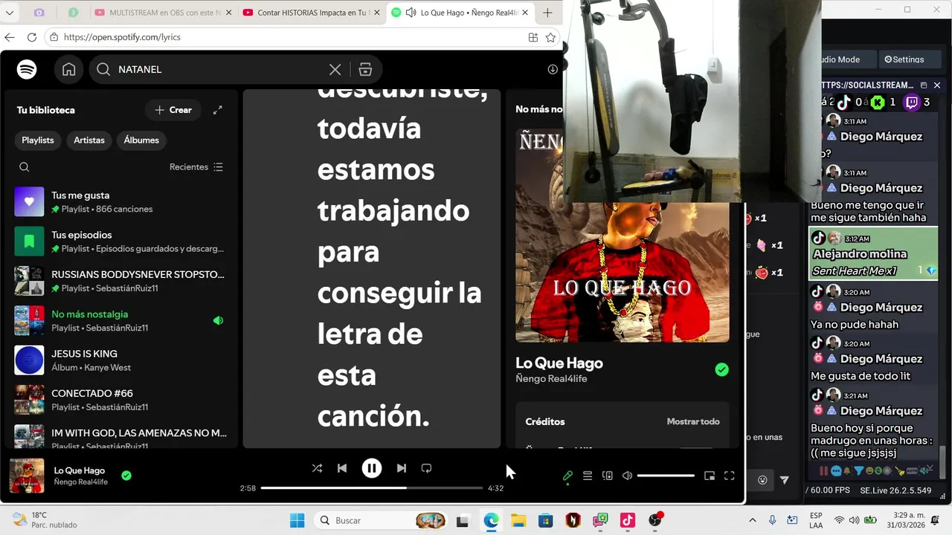Click the taskbar Buscar search box
Image resolution: width=952 pixels, height=535 pixels.
tap(381, 520)
